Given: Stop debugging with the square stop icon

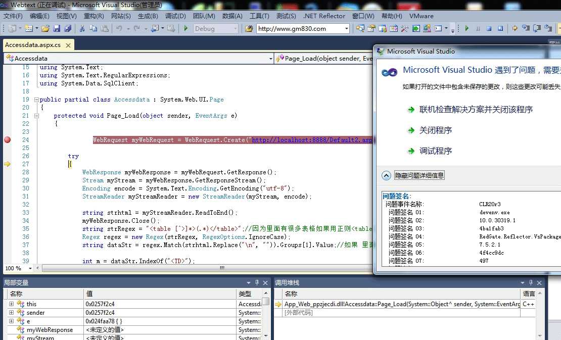Looking at the screenshot, I should pos(489,29).
